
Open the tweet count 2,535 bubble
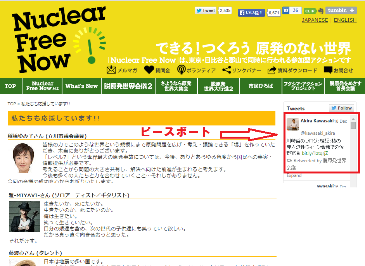[x=225, y=10]
